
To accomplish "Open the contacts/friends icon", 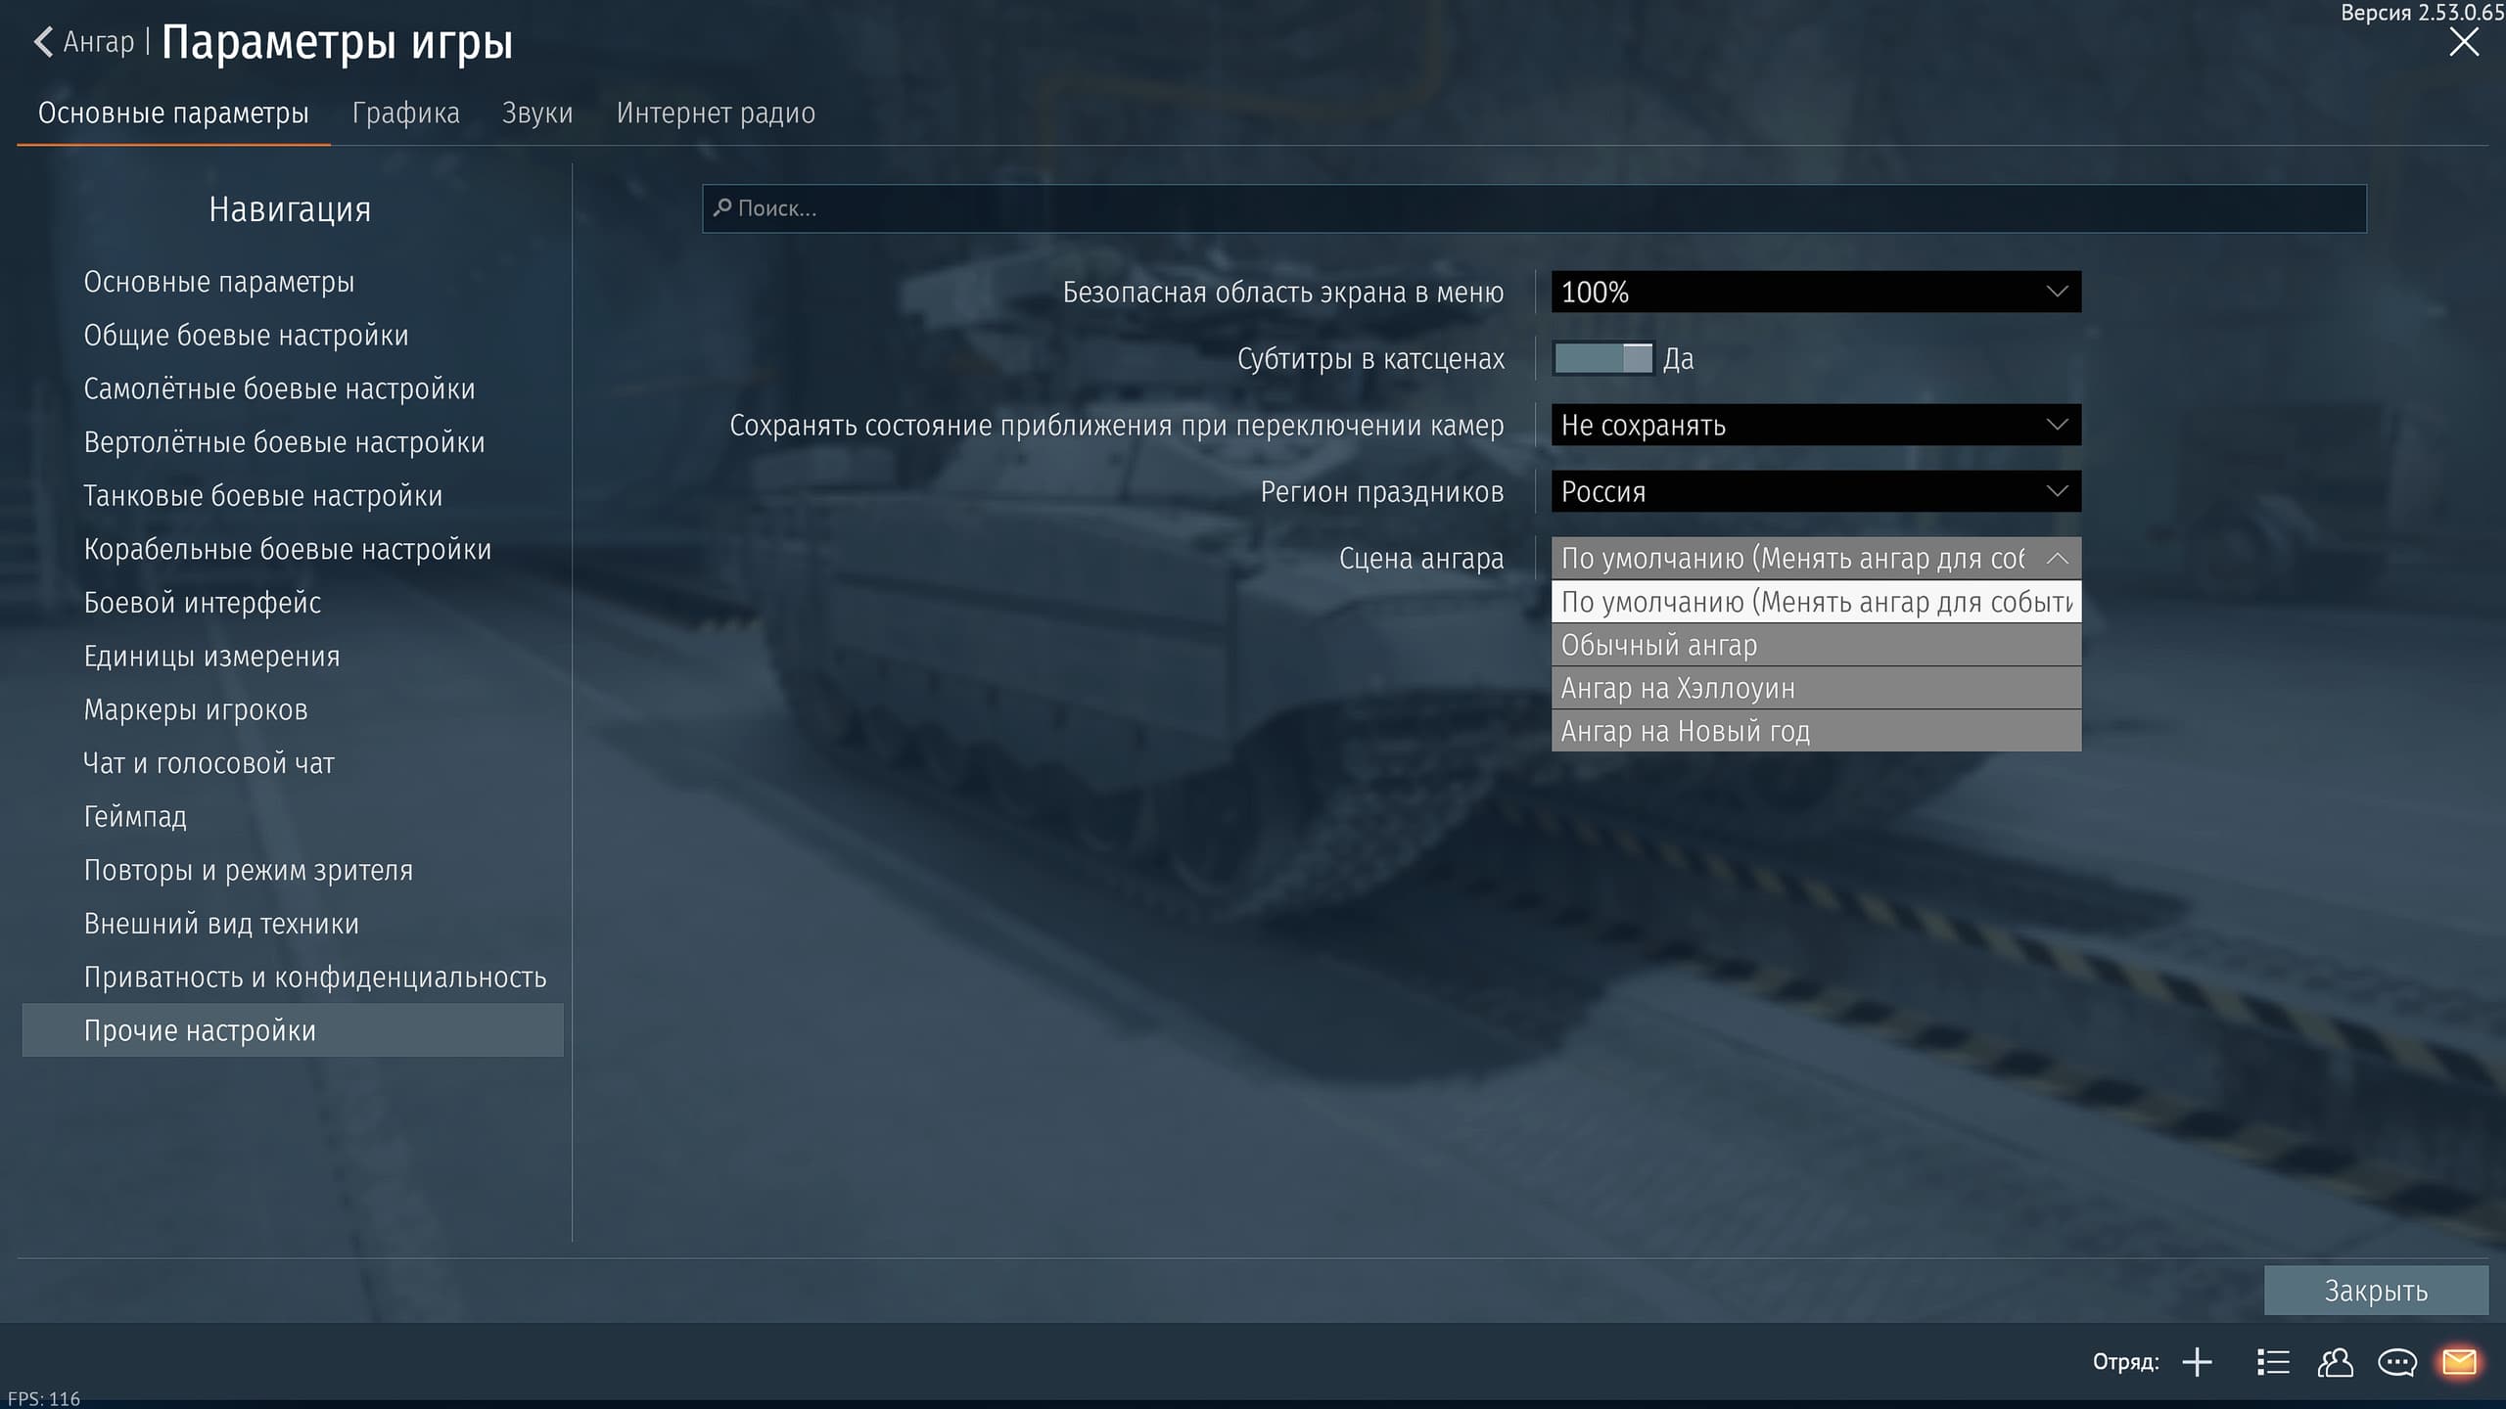I will [x=2335, y=1362].
